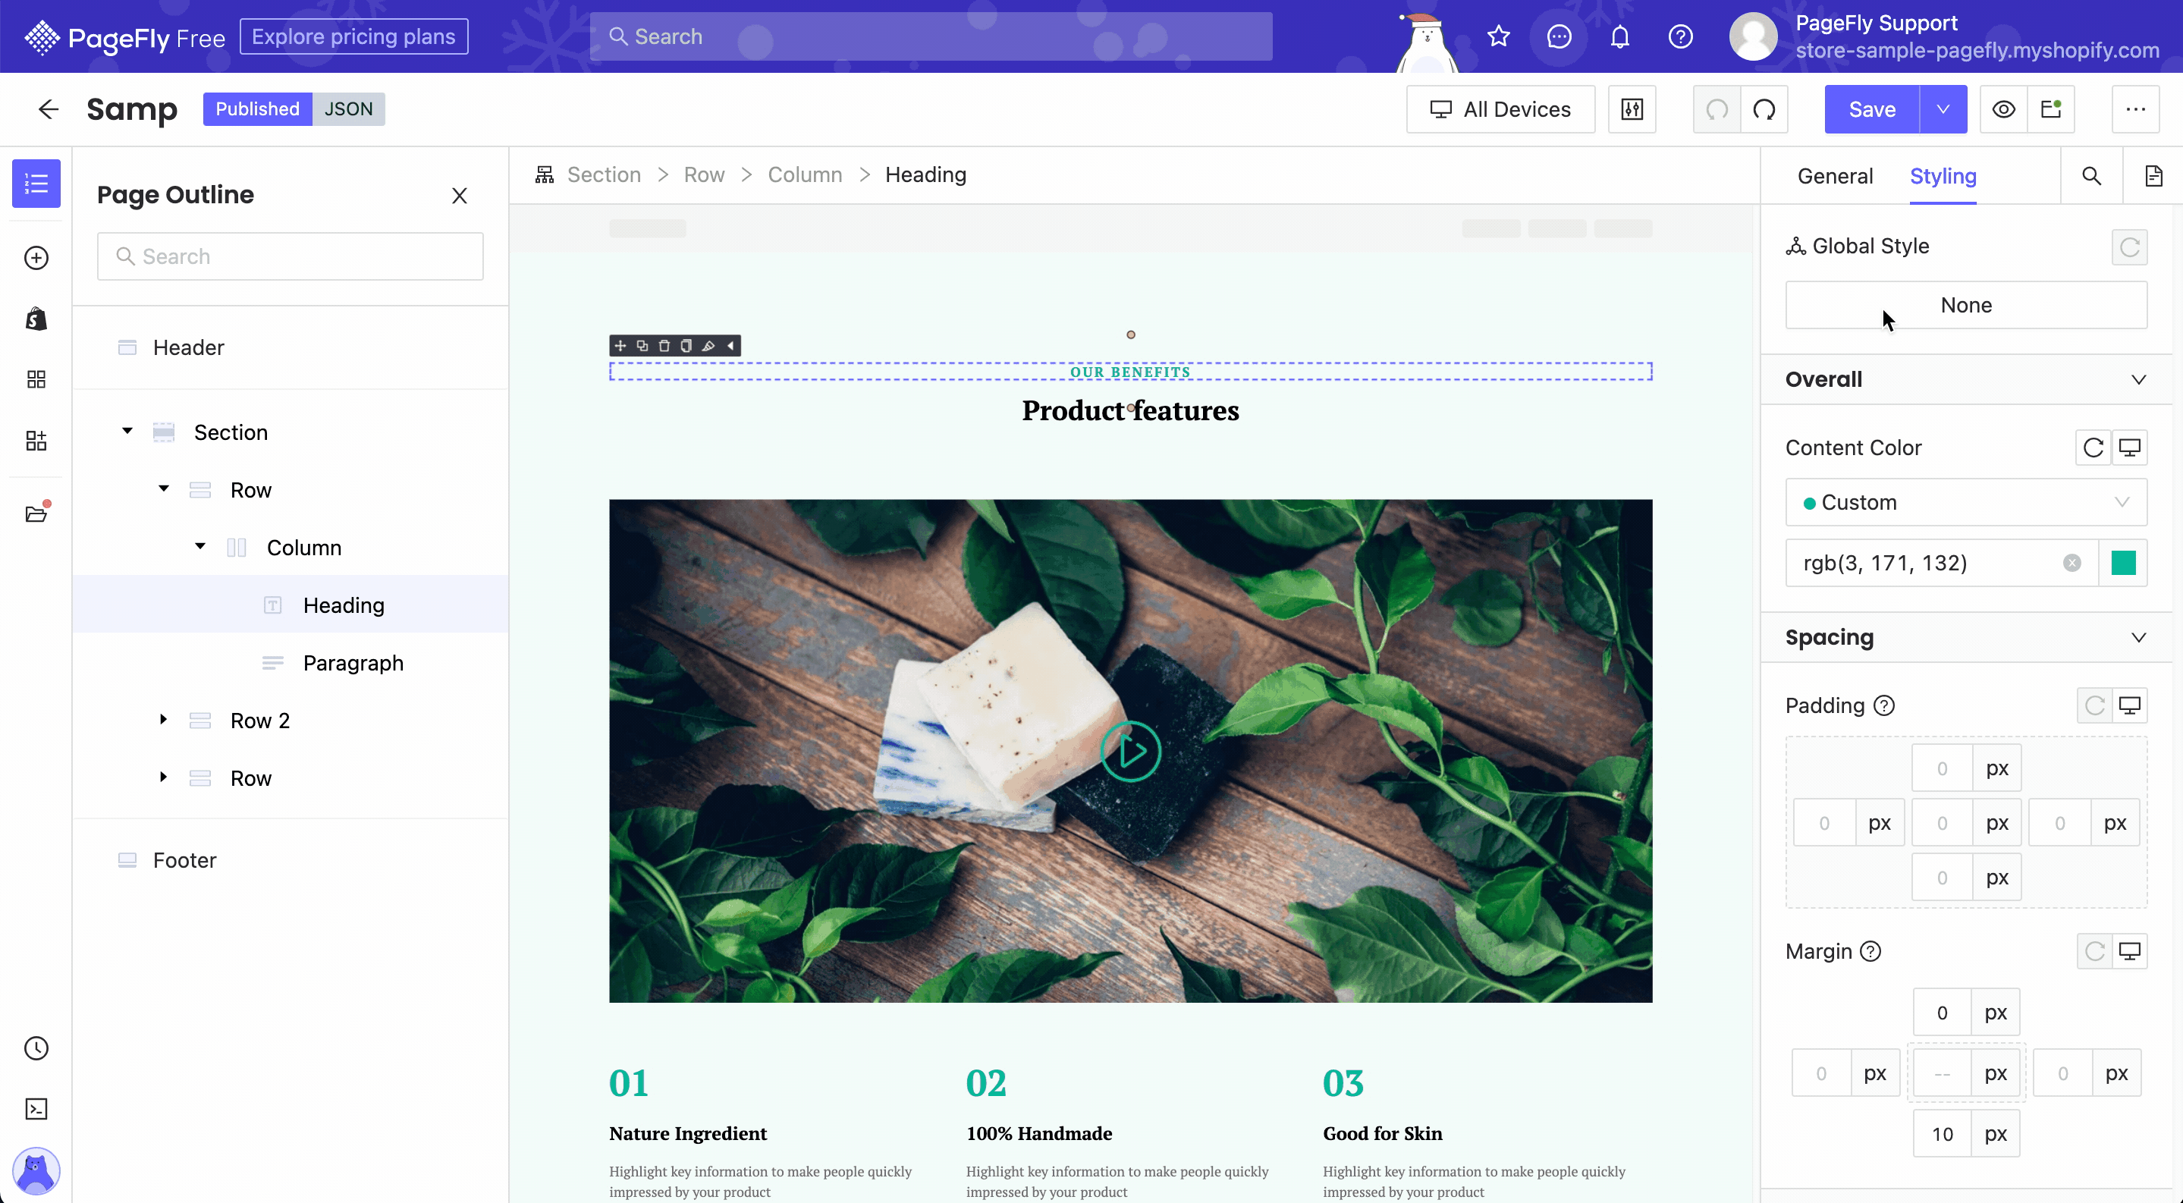Screen dimensions: 2183x1203
Task: Toggle preview with the eye icon
Action: point(2003,109)
